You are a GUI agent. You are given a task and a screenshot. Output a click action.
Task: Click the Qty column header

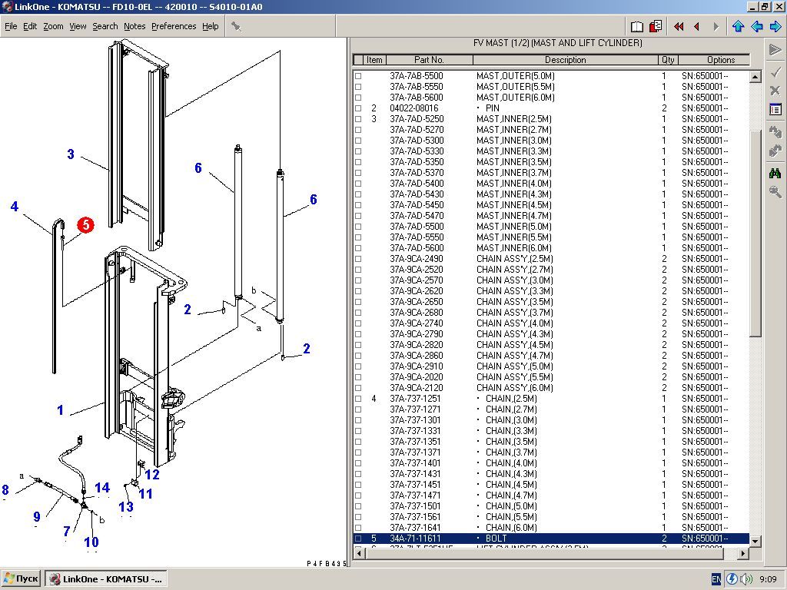(668, 60)
